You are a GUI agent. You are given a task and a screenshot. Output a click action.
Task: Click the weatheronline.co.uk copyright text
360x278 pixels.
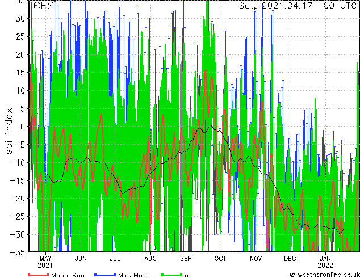pos(325,275)
